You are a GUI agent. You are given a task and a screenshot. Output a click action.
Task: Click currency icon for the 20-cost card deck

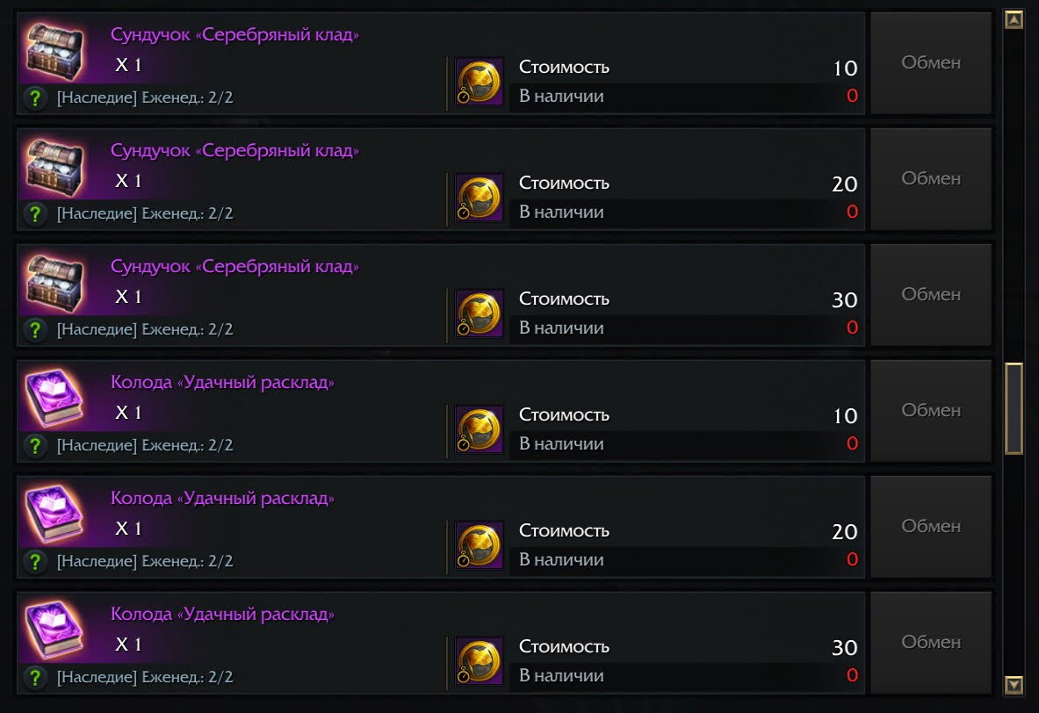click(480, 546)
